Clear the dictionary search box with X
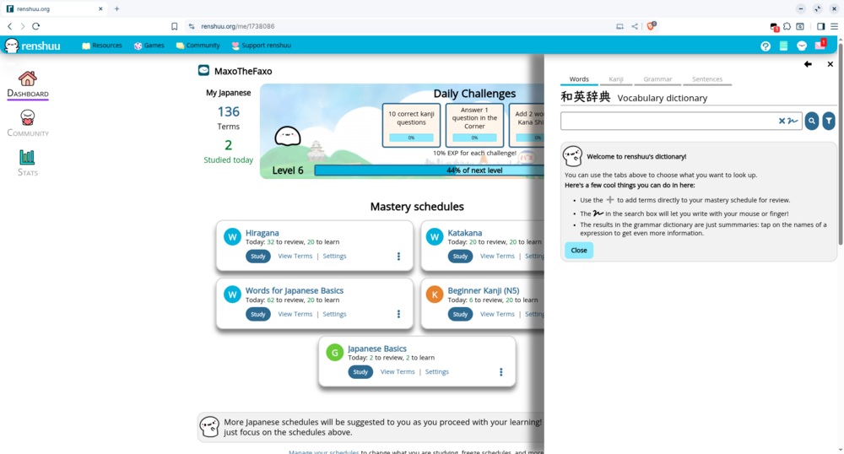Screen dimensions: 844x454 (x=782, y=122)
